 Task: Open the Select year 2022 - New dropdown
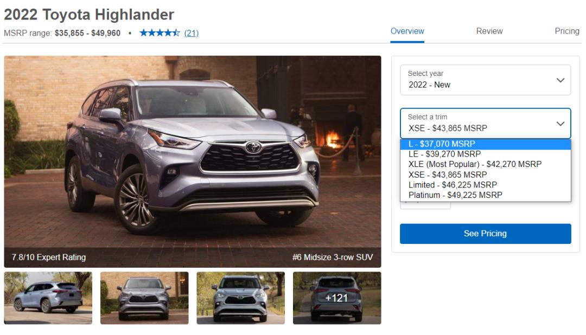click(485, 80)
